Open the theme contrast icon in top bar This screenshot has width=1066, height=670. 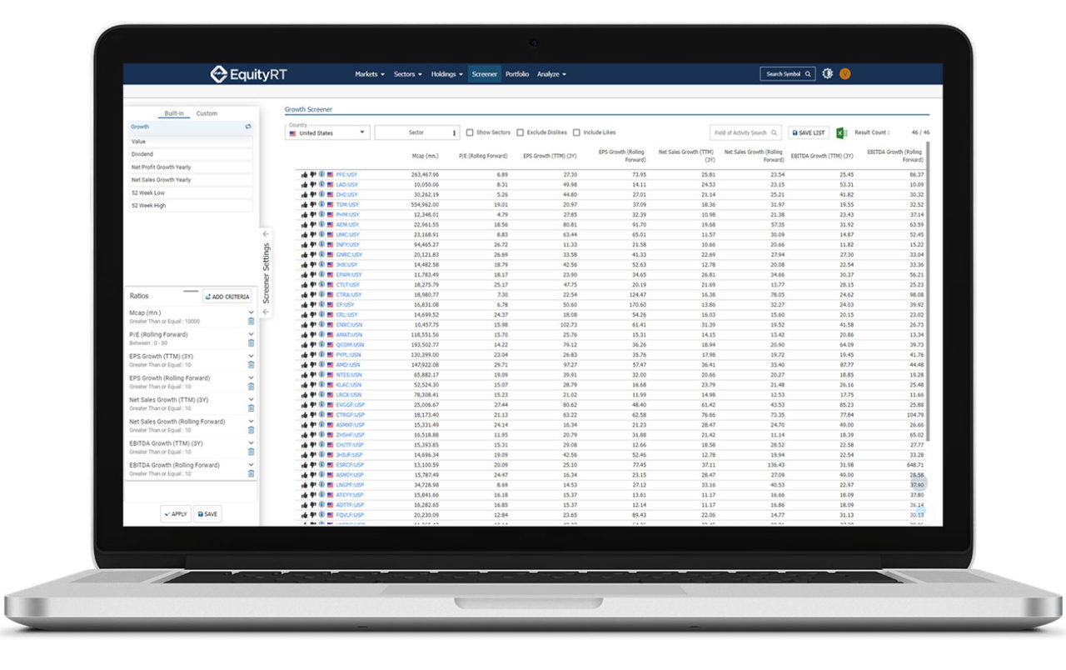coord(827,73)
